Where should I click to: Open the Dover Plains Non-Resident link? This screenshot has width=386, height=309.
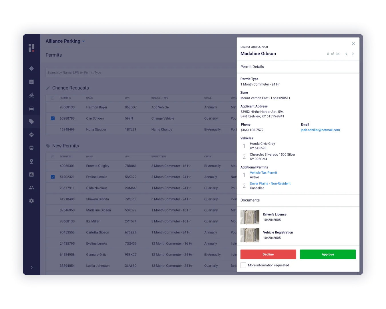click(x=270, y=183)
